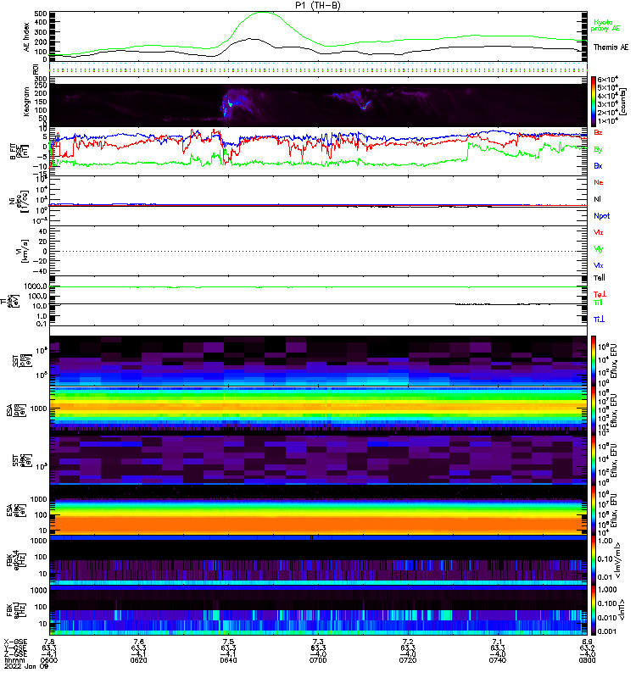Click the SST electrons energy spectrogram

click(x=318, y=460)
